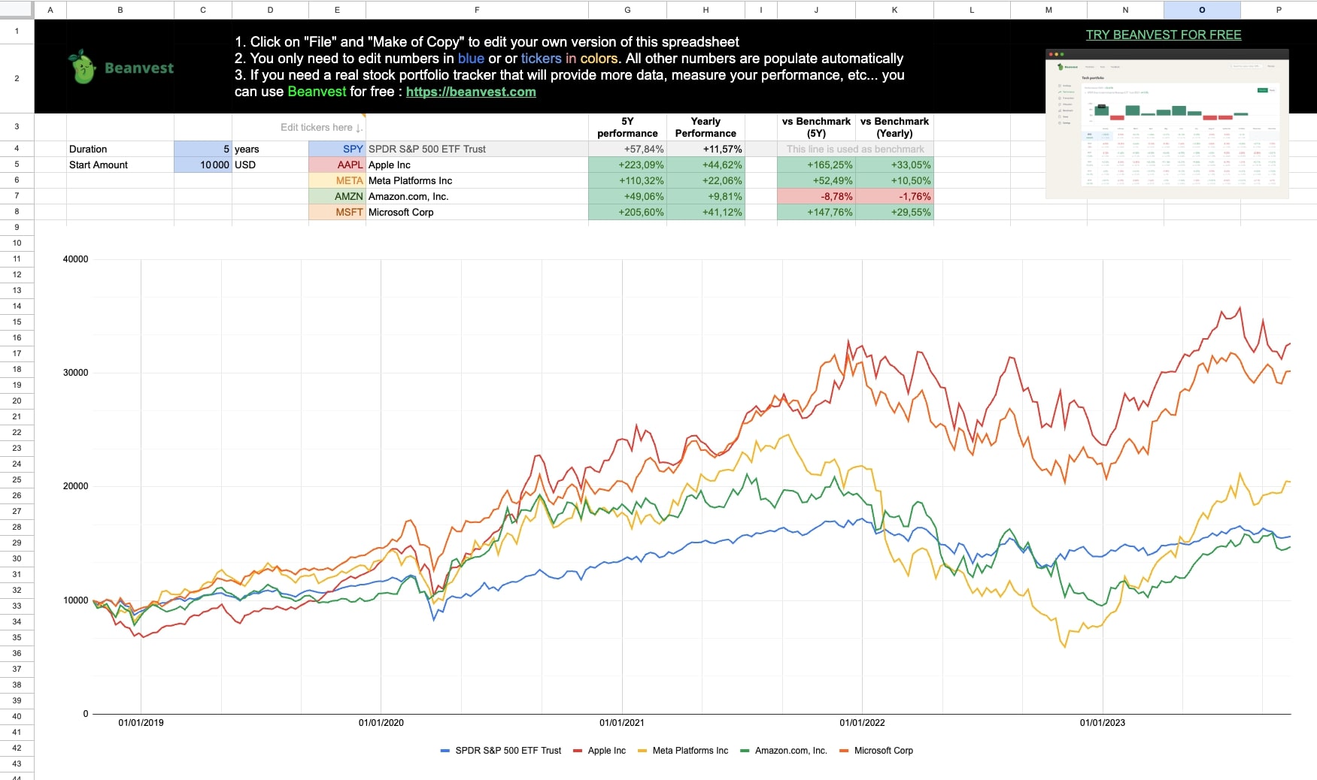Click the Start Amount label cell
The image size is (1317, 780).
coord(120,165)
